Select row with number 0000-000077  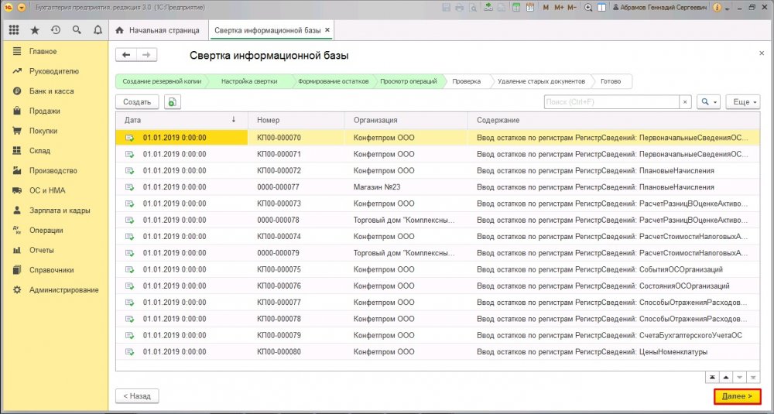tap(438, 187)
